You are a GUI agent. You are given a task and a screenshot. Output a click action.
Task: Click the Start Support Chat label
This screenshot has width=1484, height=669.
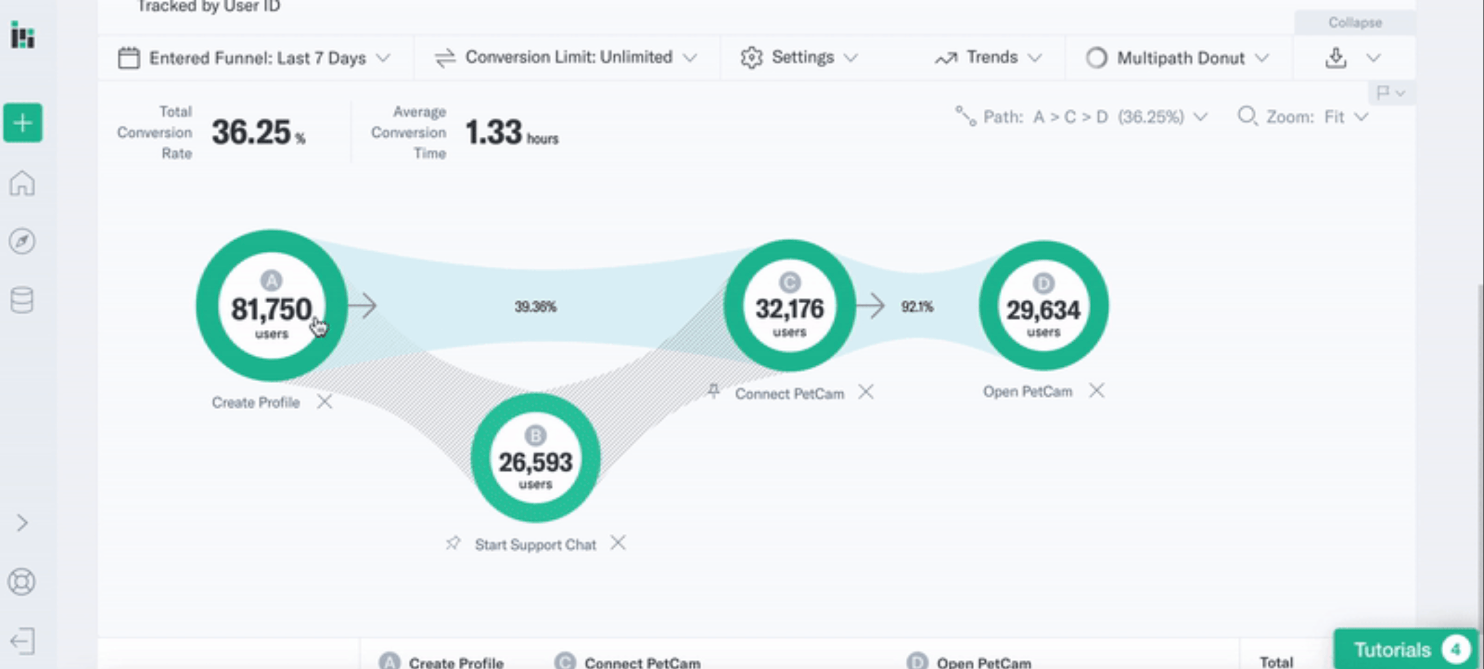535,544
